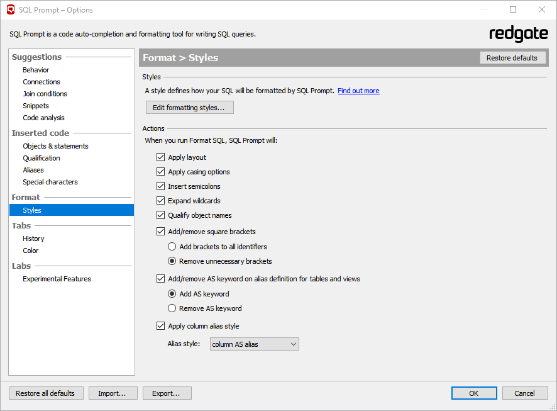Image resolution: width=557 pixels, height=411 pixels.
Task: Uncheck the Apply layout checkbox
Action: pyautogui.click(x=160, y=157)
